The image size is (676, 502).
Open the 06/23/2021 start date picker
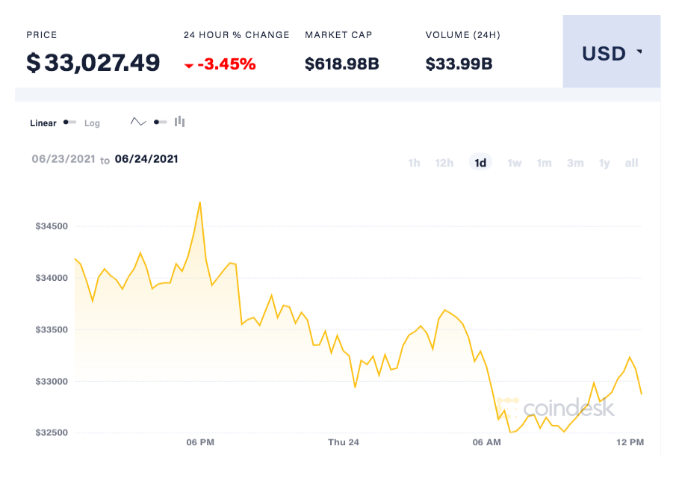(x=64, y=159)
